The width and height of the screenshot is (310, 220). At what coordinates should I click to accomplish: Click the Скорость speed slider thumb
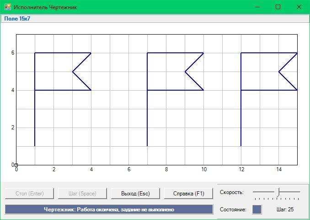pyautogui.click(x=278, y=192)
